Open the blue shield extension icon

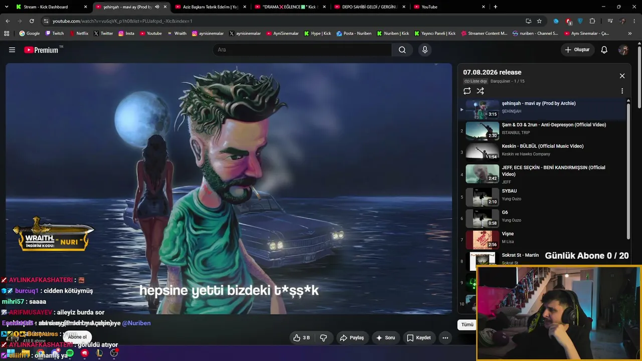pos(580,21)
